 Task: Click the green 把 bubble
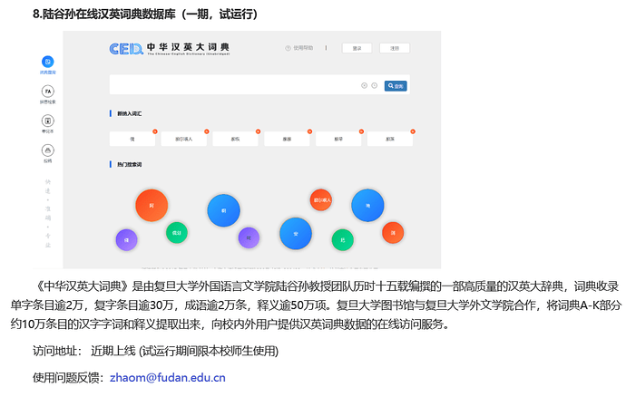click(x=342, y=239)
